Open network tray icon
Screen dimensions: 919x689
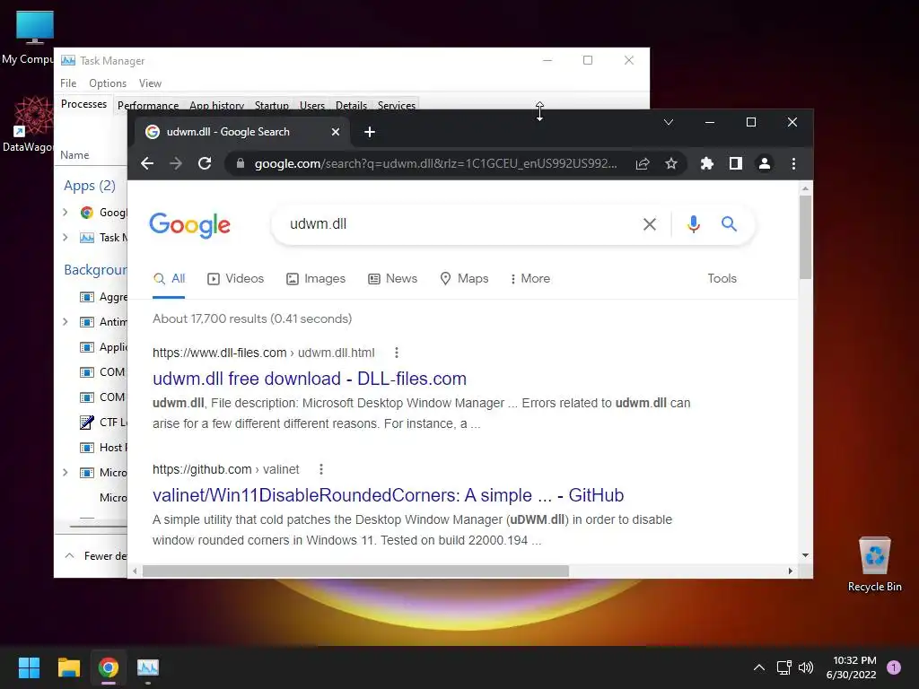(783, 667)
